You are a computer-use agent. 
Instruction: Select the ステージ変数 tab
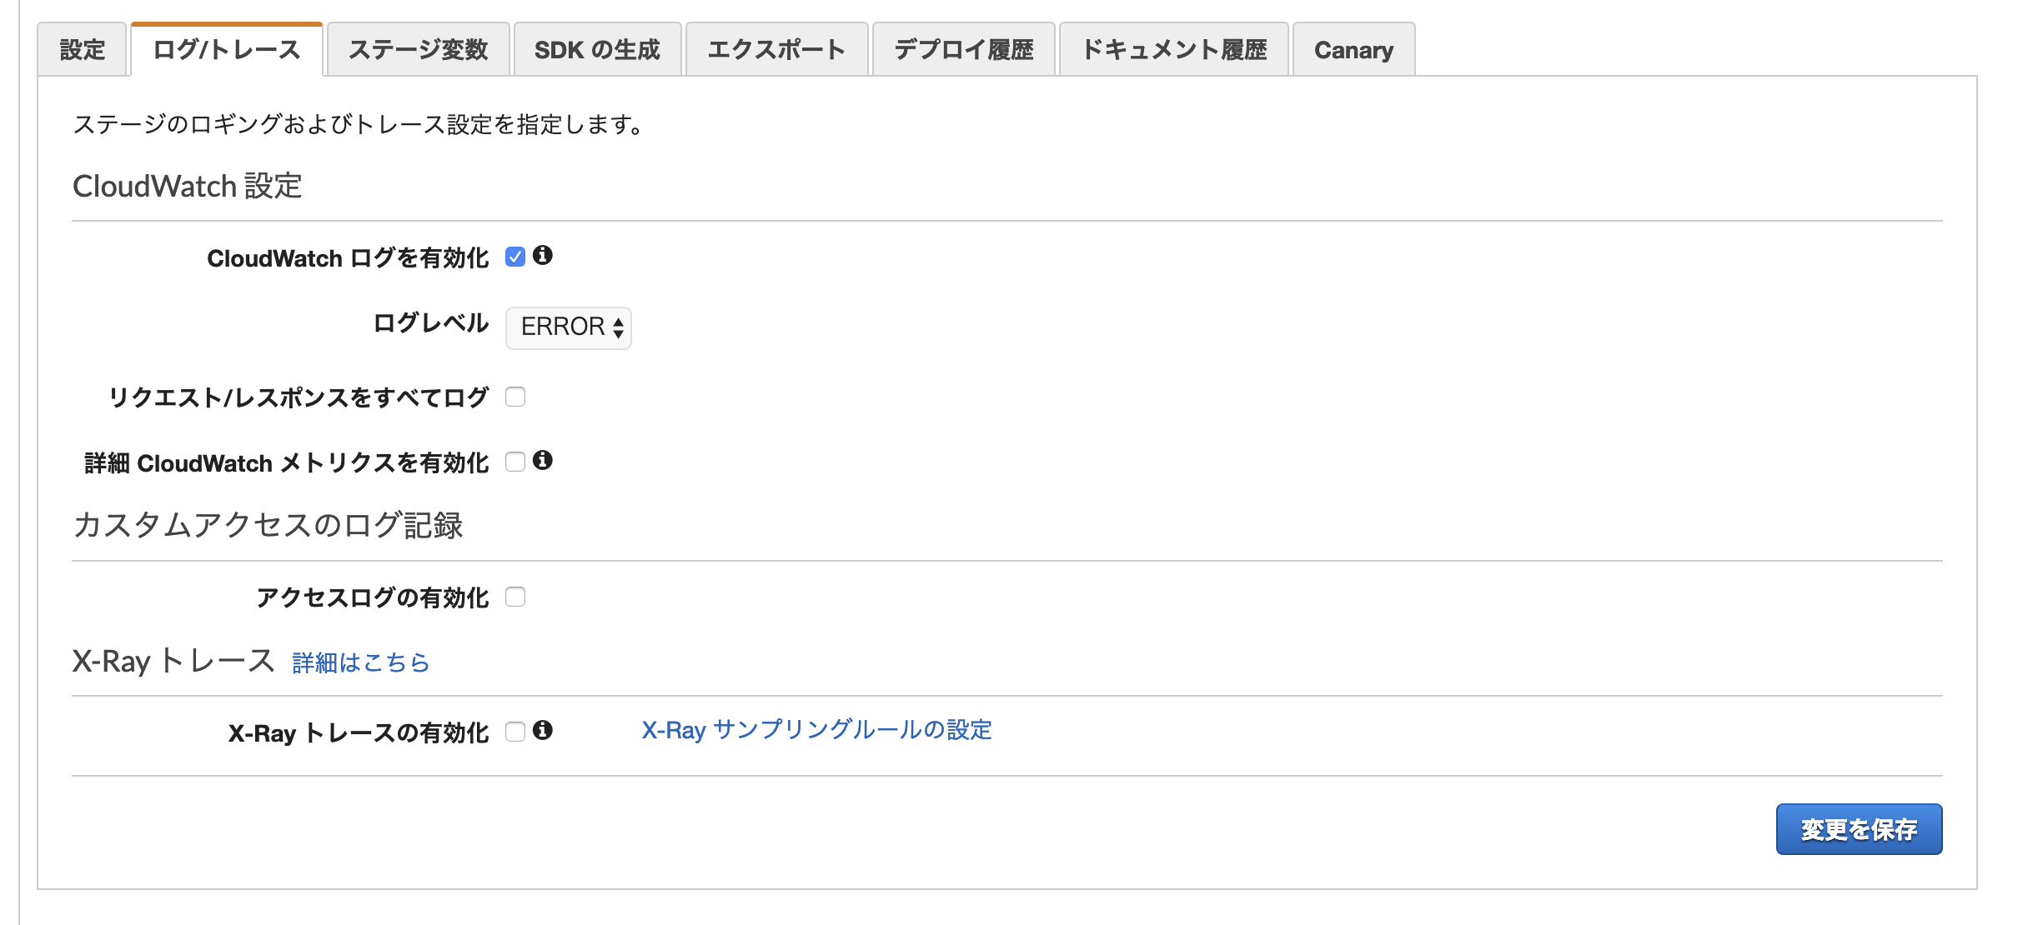point(419,49)
